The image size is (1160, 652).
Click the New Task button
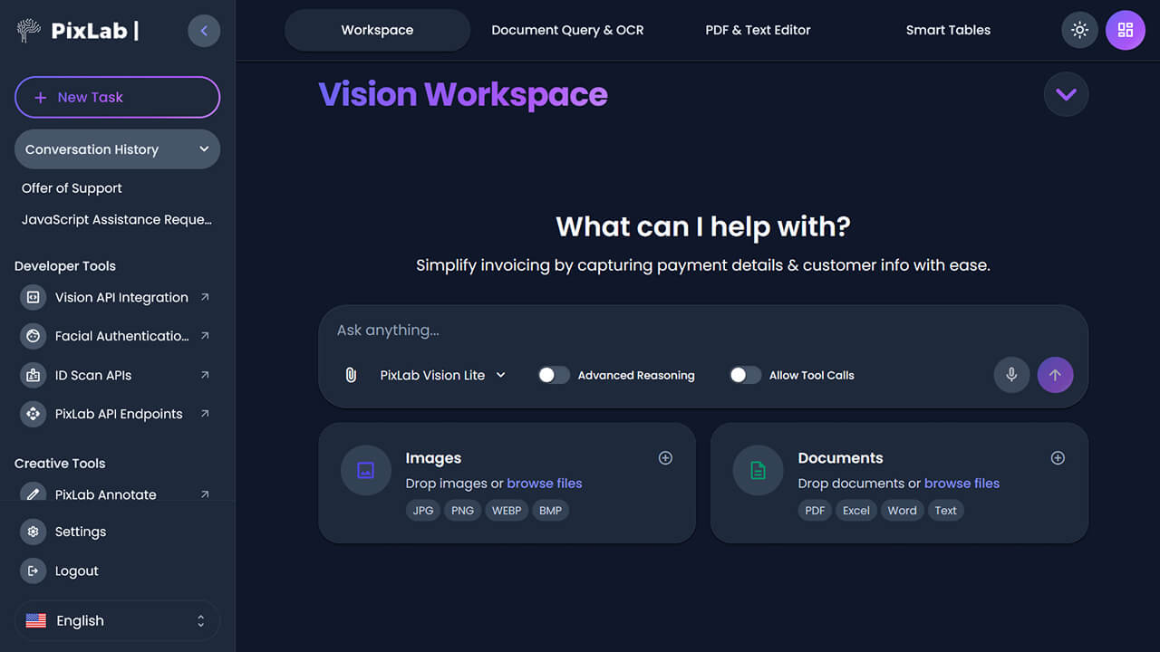click(x=117, y=97)
